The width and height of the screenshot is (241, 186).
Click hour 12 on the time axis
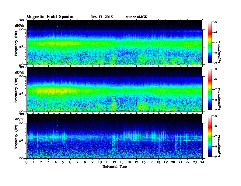pyautogui.click(x=114, y=162)
